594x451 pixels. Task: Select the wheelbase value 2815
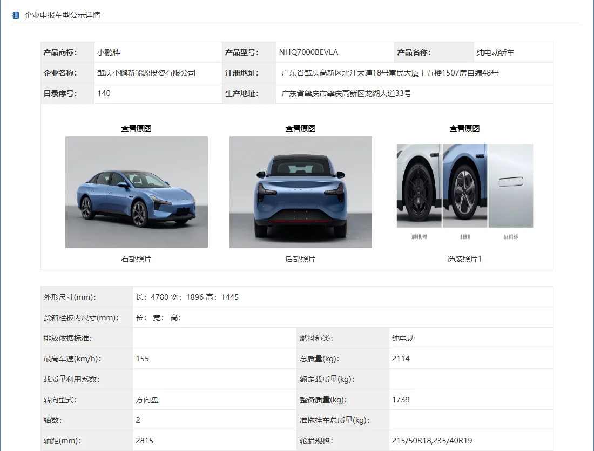[x=145, y=440]
